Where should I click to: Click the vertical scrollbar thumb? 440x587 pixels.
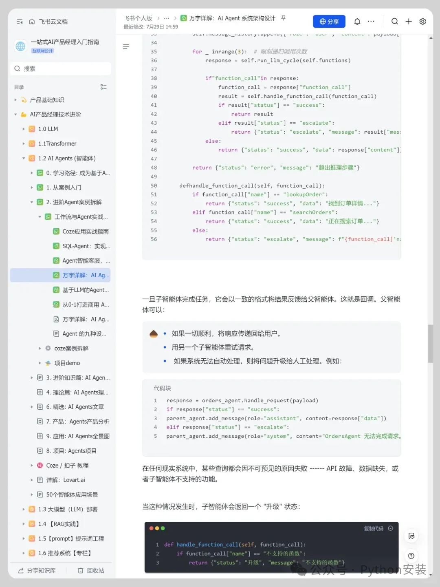point(430,344)
